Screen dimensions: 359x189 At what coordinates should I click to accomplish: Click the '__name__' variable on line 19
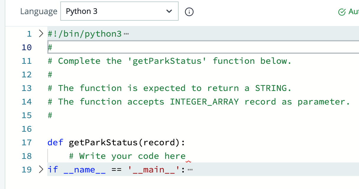point(85,170)
